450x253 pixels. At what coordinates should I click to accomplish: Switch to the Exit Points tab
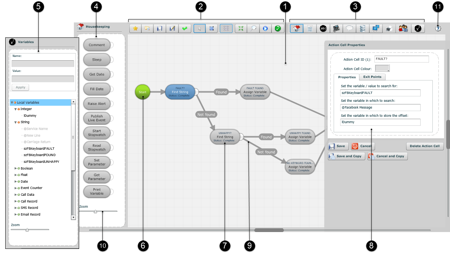(372, 77)
